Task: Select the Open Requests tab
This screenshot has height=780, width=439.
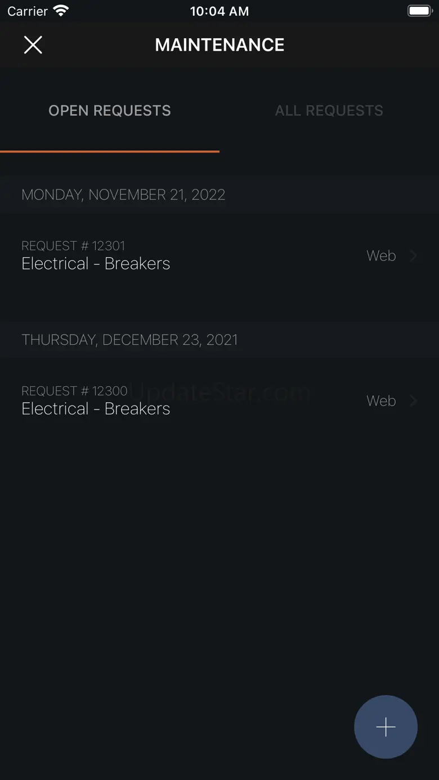Action: (110, 111)
